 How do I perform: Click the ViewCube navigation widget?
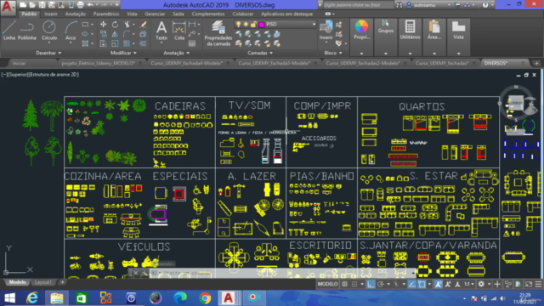[516, 103]
